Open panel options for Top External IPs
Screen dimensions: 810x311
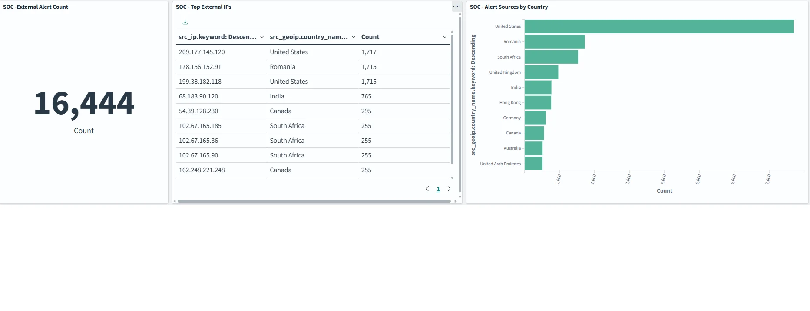(x=456, y=7)
